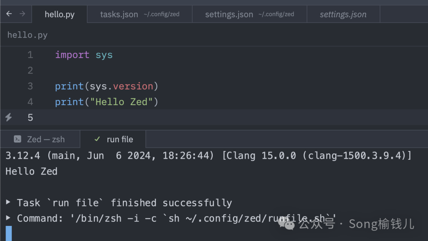Click the 3.12.4 Python version output line
The width and height of the screenshot is (428, 241).
click(x=208, y=155)
